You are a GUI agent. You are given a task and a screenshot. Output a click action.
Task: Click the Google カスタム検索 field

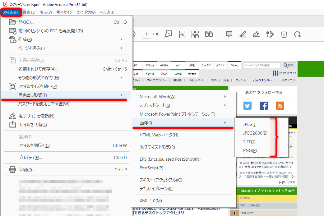(x=262, y=66)
